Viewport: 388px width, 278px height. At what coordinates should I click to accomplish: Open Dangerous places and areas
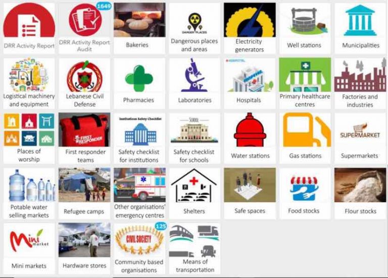(195, 28)
